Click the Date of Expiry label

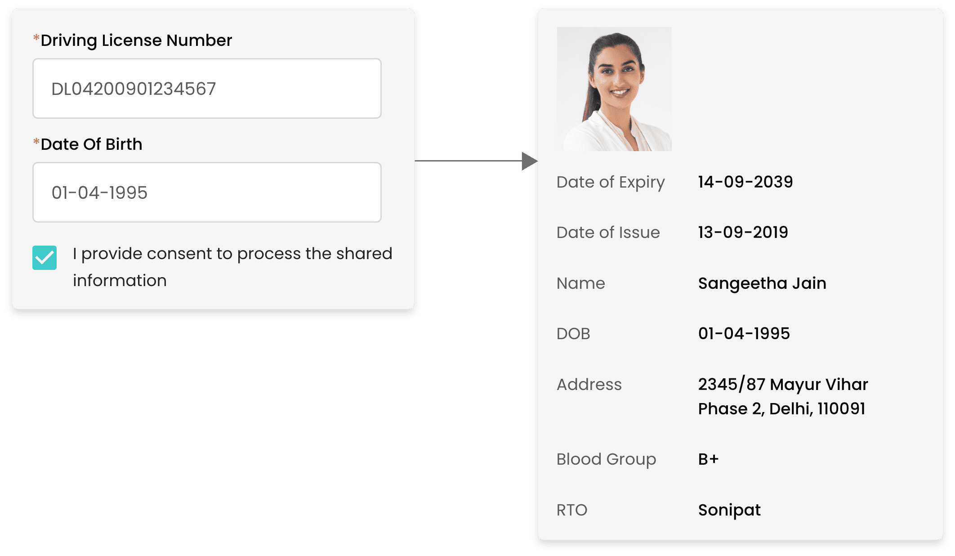pyautogui.click(x=611, y=182)
